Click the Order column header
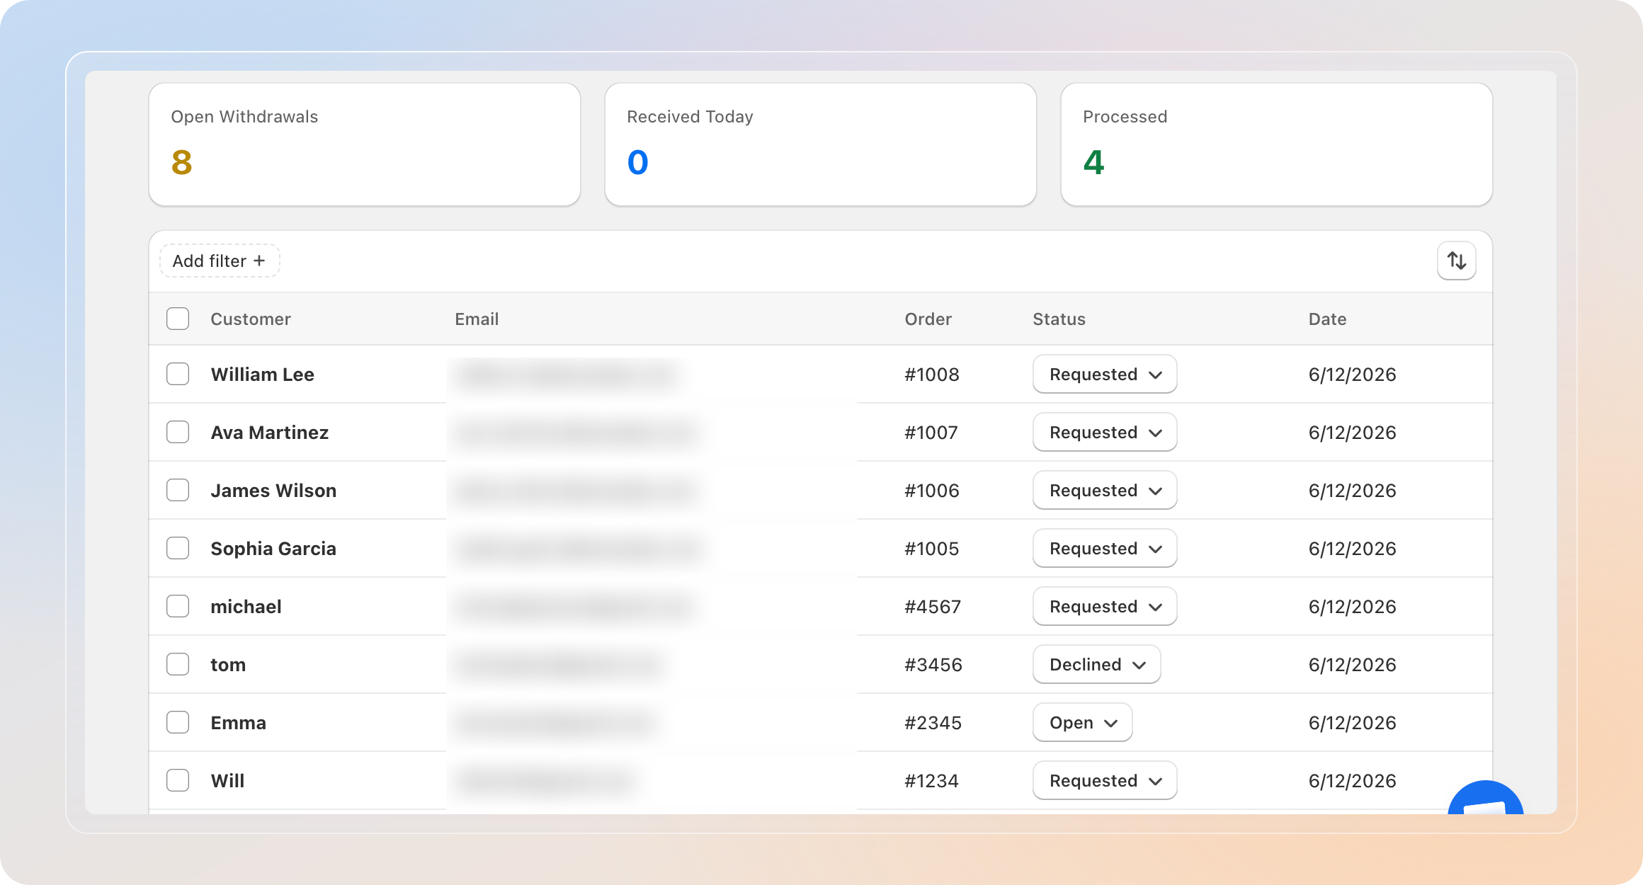The height and width of the screenshot is (885, 1643). click(928, 319)
